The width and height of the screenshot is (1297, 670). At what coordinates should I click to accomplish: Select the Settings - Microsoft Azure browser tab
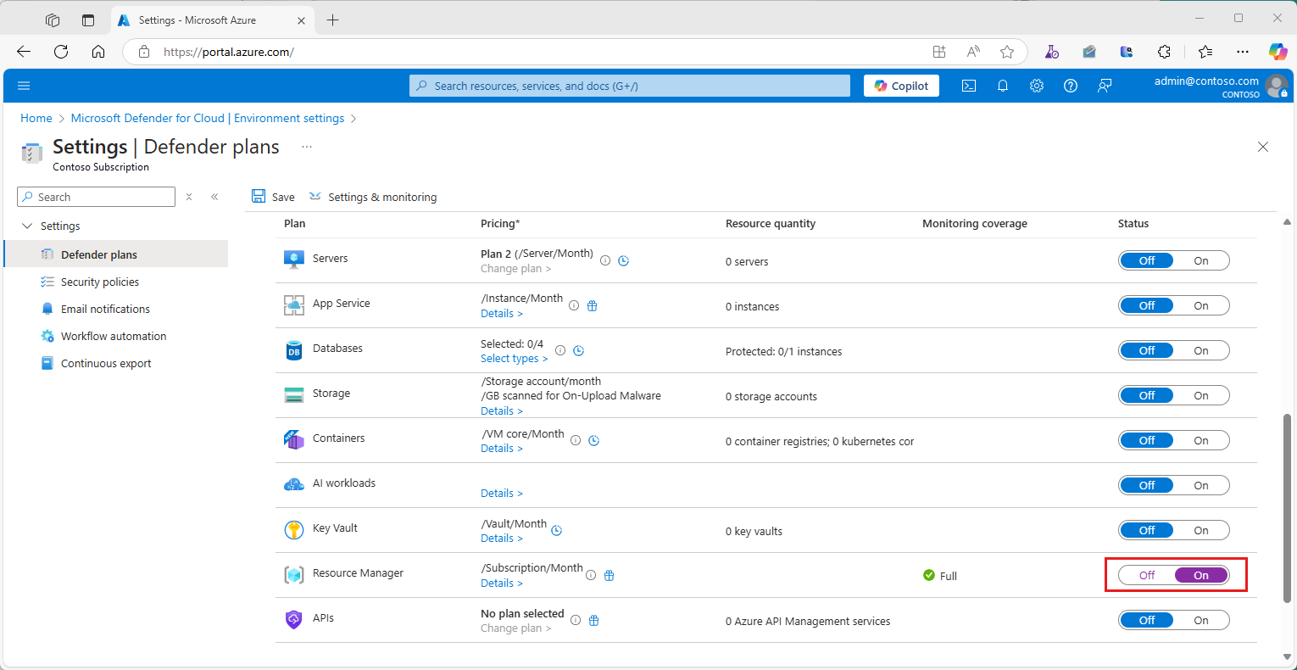212,20
